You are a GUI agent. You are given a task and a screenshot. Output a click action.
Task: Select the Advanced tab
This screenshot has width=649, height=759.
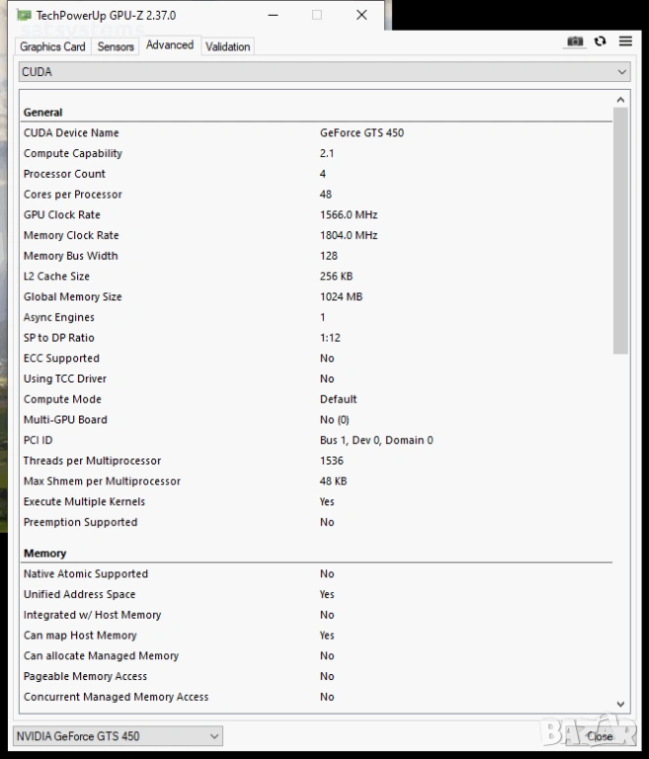(170, 45)
